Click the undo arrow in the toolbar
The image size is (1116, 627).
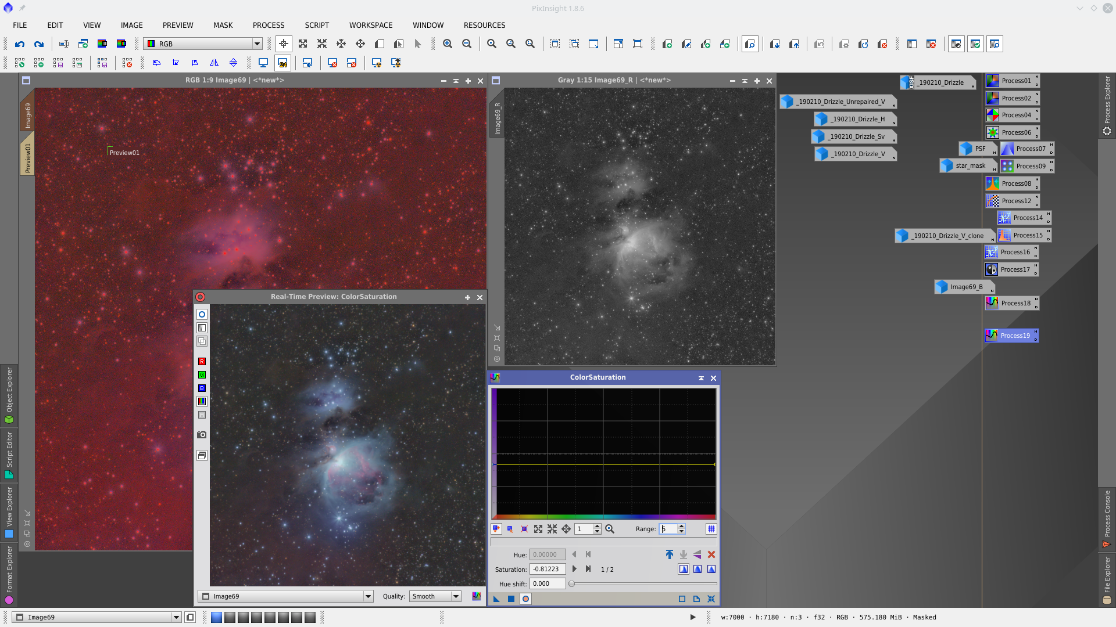(20, 44)
